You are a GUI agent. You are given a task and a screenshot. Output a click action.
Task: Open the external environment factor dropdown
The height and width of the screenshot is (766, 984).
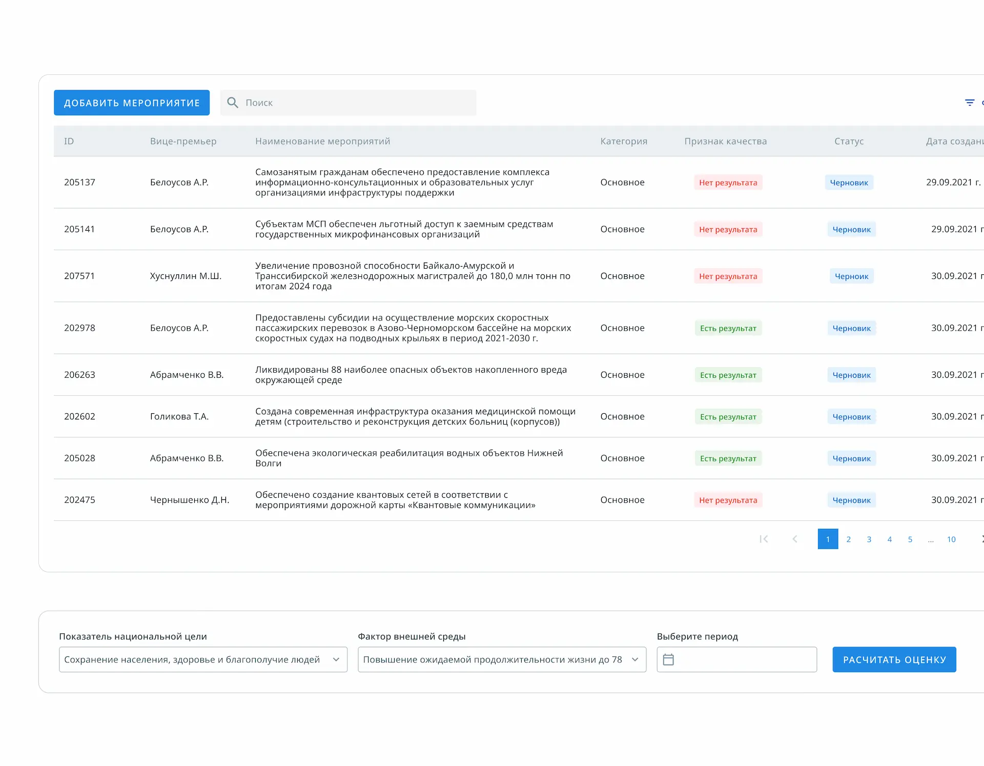click(x=501, y=659)
